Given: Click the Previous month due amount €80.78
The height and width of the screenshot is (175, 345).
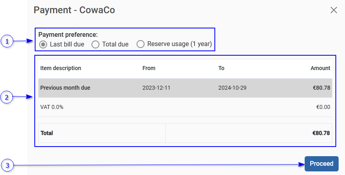Looking at the screenshot, I should point(321,88).
